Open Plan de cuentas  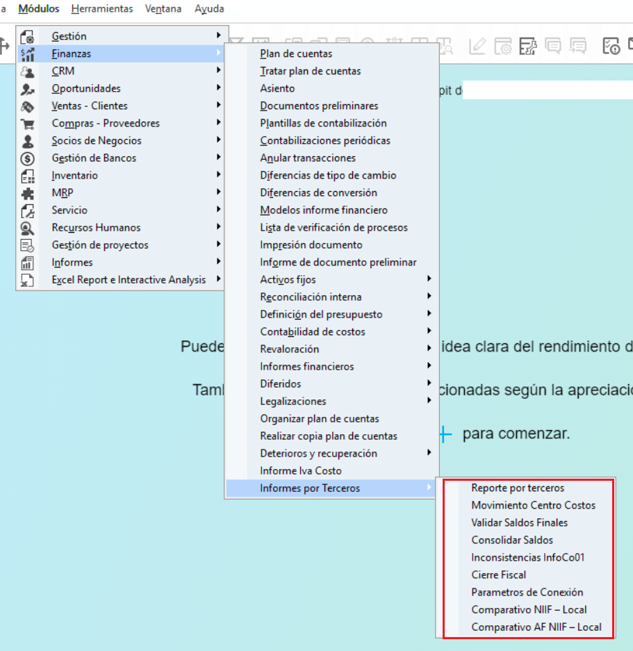tap(296, 53)
